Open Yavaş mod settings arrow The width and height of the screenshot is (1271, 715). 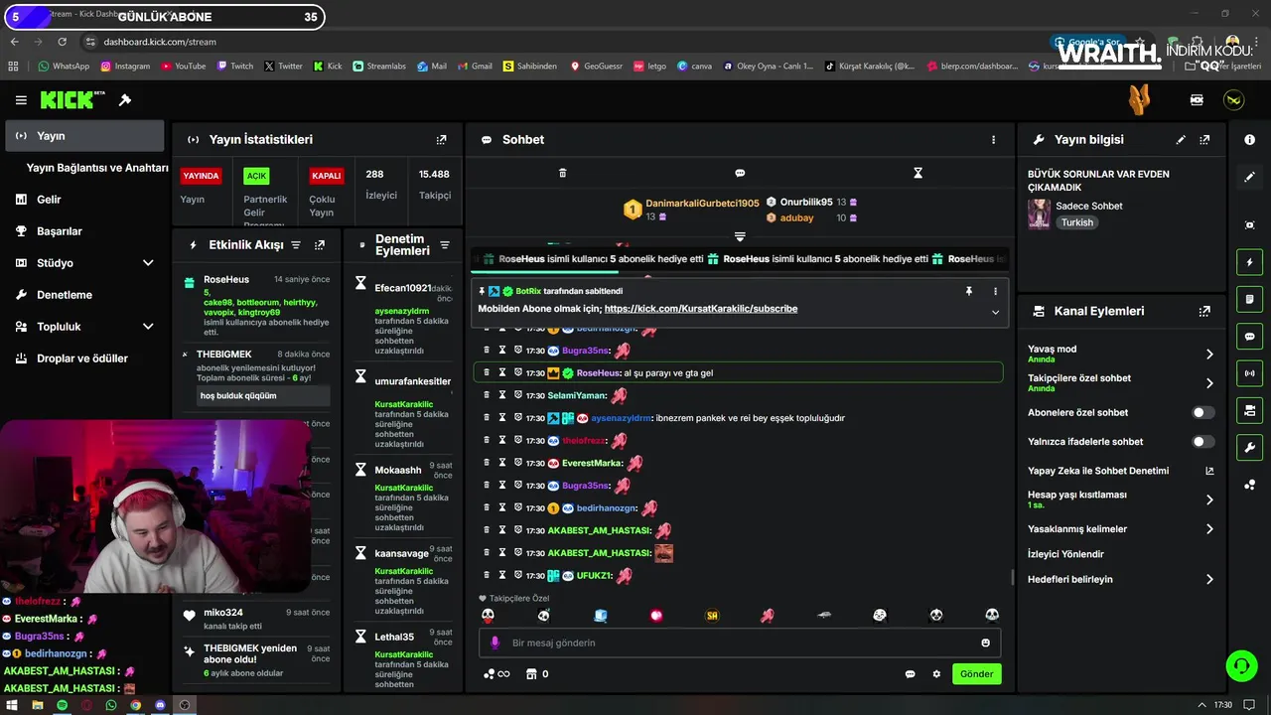point(1208,354)
